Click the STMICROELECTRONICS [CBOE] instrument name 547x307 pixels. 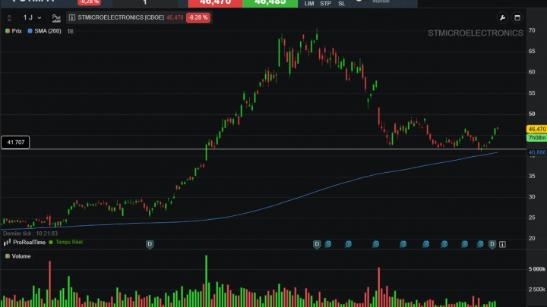(x=121, y=17)
